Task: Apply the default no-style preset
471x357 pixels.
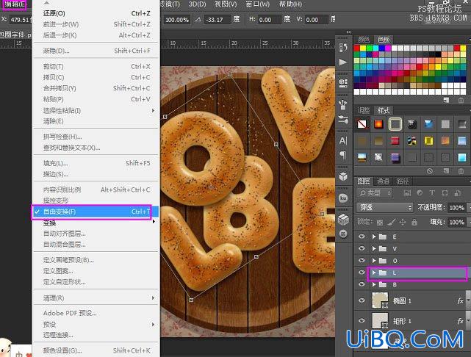Action: [362, 123]
